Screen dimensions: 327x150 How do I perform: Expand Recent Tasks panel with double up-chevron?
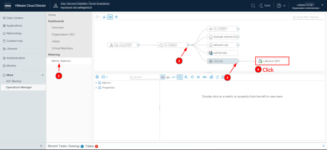pyautogui.click(x=324, y=146)
